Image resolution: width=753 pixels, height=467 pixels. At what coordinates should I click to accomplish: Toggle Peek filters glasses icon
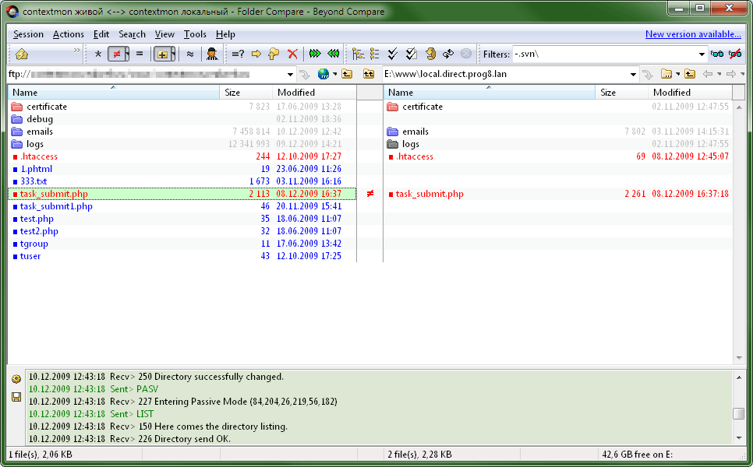coord(717,54)
